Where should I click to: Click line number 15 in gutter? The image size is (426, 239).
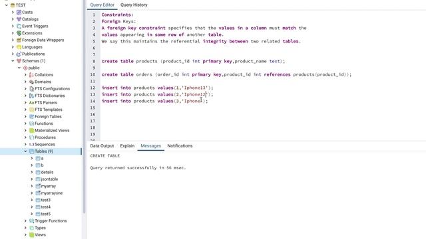93,108
